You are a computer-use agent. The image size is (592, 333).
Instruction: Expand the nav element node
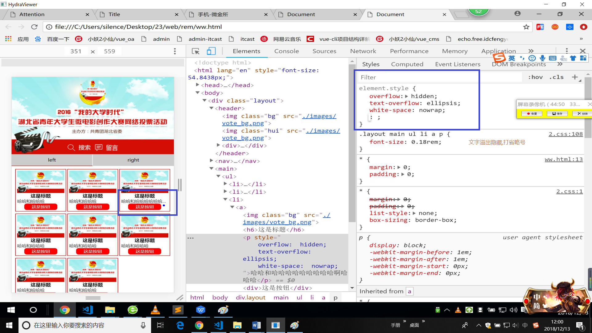pyautogui.click(x=212, y=161)
